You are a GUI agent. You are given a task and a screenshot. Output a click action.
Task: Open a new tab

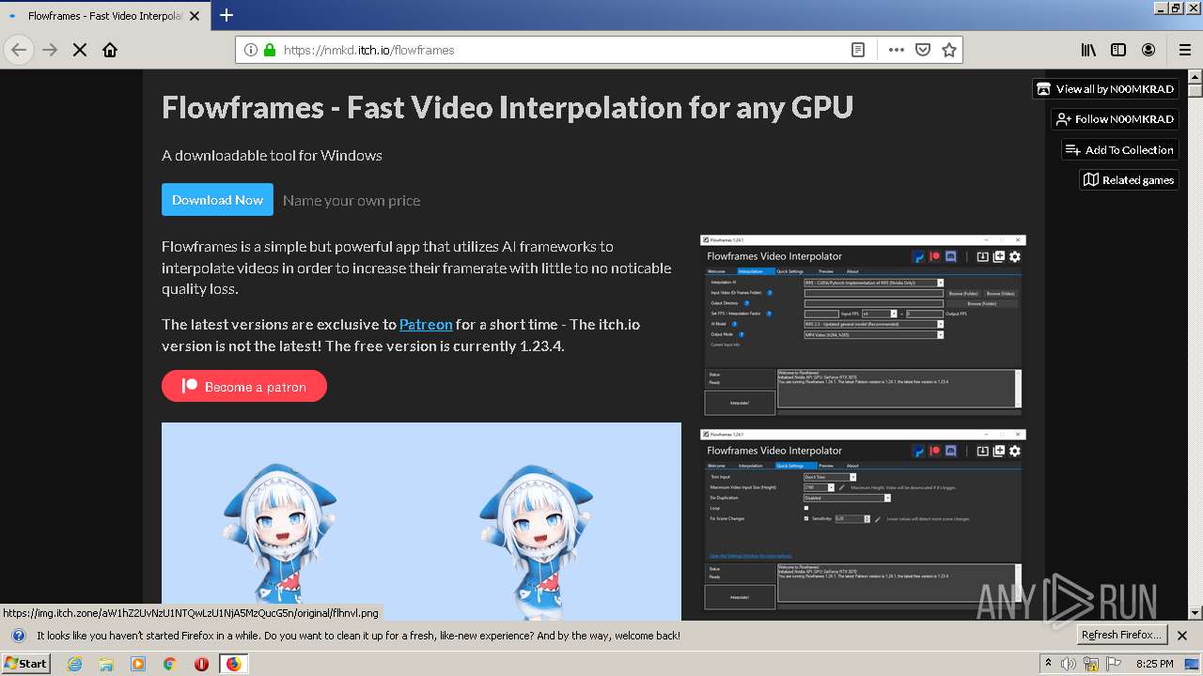227,15
